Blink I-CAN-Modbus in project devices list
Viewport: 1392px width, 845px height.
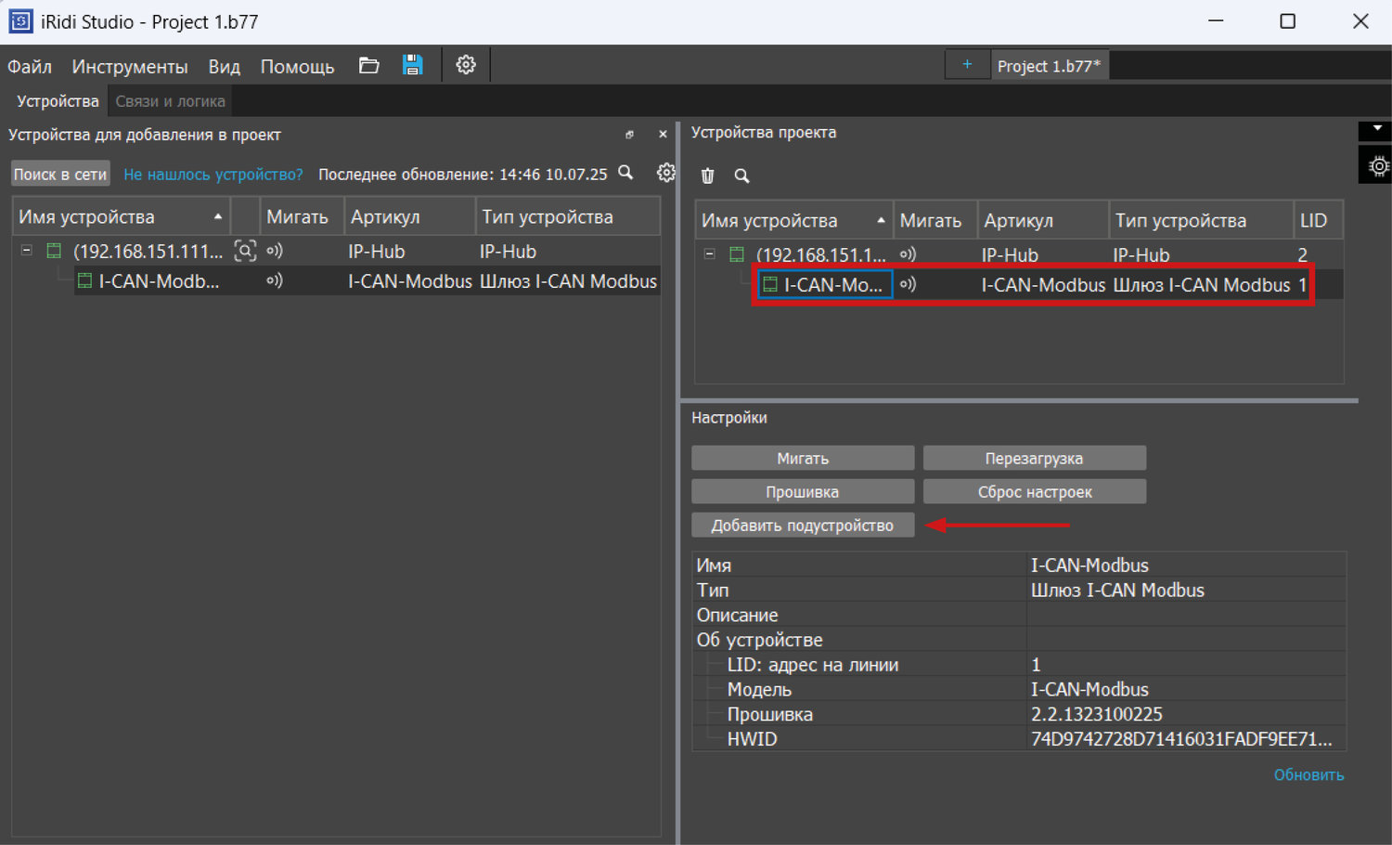(x=908, y=284)
